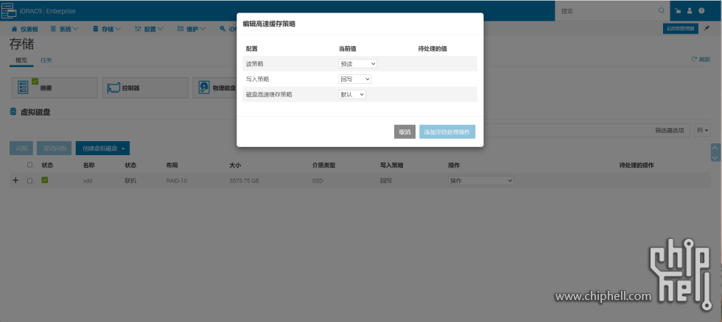Click the 介质类型 column header

click(x=323, y=165)
